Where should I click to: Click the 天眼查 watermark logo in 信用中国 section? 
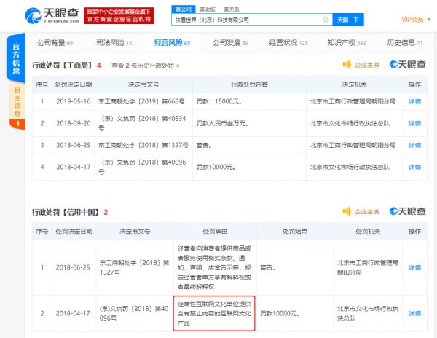(408, 212)
